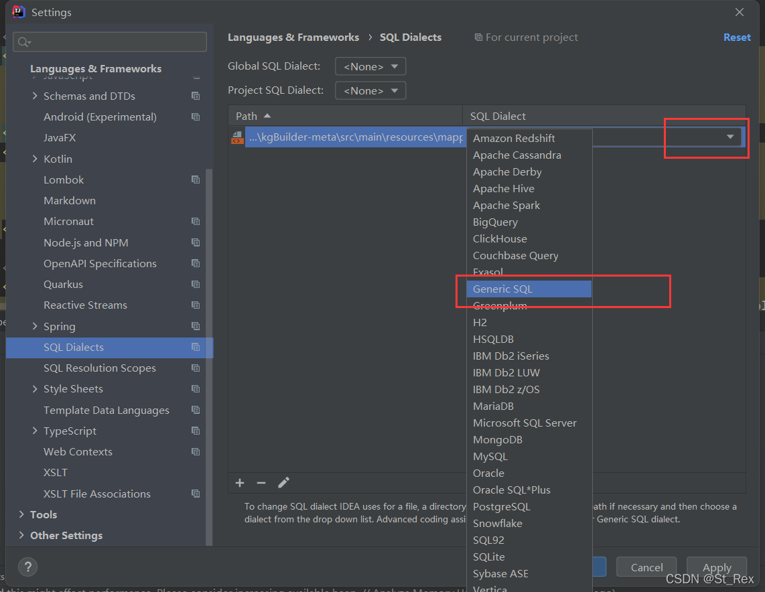Expand the Schemas and DTDs tree node
The height and width of the screenshot is (592, 765).
tap(35, 96)
